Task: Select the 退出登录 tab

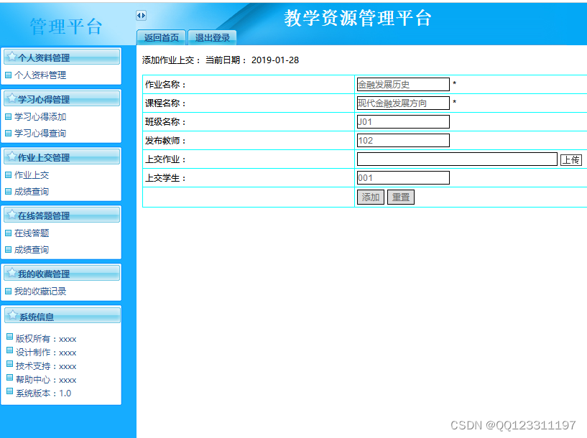Action: (x=212, y=37)
